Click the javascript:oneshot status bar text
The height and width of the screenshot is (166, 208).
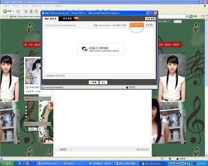(x=54, y=87)
